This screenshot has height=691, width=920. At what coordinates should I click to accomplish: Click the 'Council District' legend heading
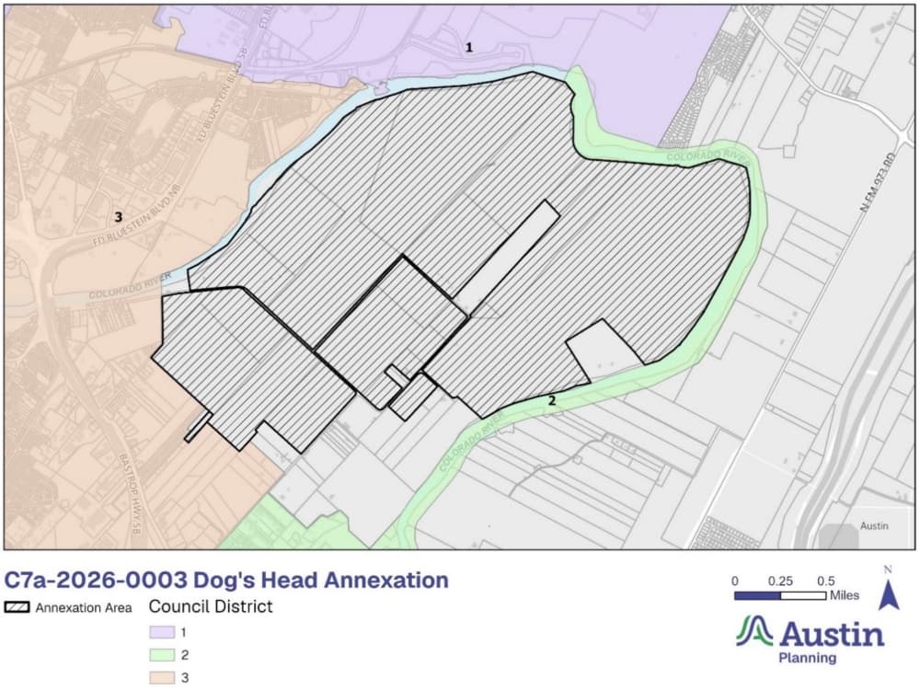(211, 606)
